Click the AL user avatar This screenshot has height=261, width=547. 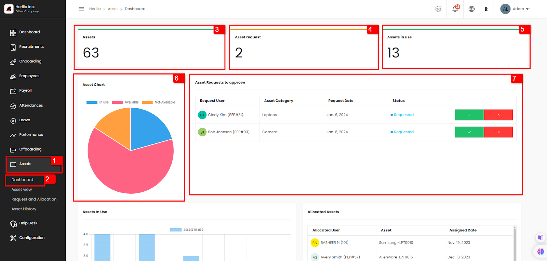point(505,9)
